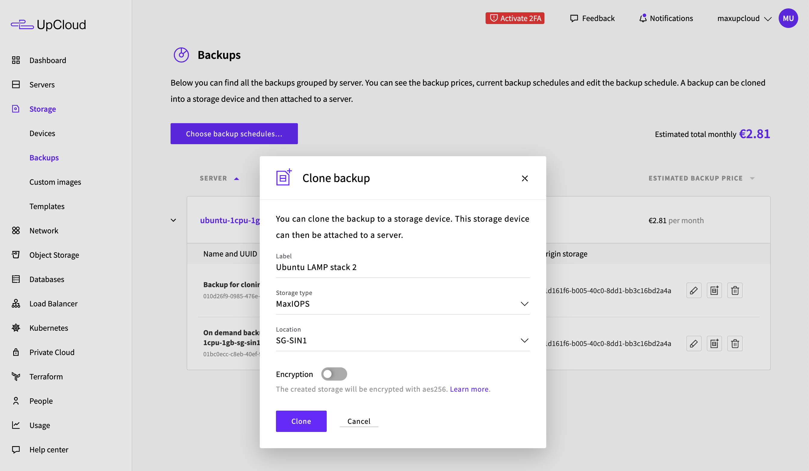Screen dimensions: 809x471
Task: Open the Location SG-SIN1 dropdown
Action: (x=403, y=340)
